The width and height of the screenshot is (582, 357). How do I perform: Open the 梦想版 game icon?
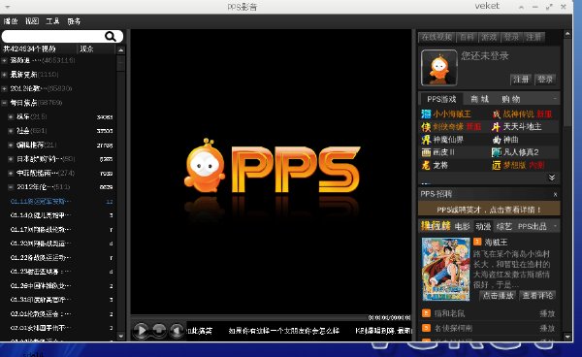497,165
